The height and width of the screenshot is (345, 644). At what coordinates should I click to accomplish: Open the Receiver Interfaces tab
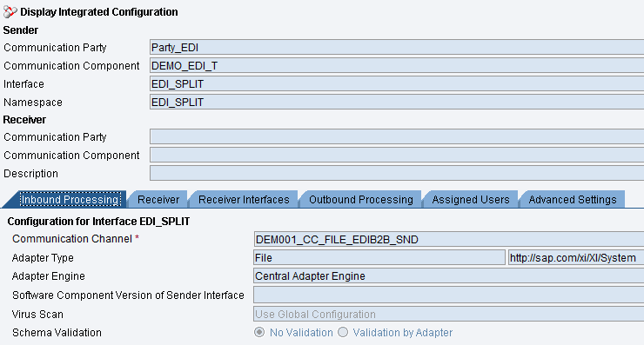click(x=244, y=199)
